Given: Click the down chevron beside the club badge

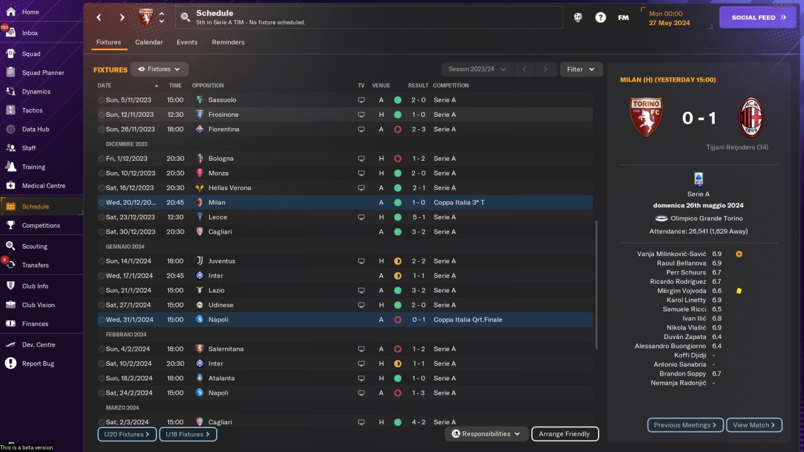Looking at the screenshot, I should coord(161,21).
